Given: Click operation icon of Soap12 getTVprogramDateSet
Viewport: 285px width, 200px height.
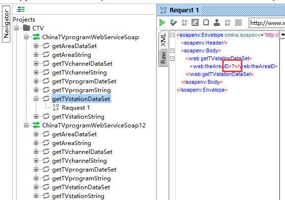Looking at the screenshot, I should tap(46, 169).
